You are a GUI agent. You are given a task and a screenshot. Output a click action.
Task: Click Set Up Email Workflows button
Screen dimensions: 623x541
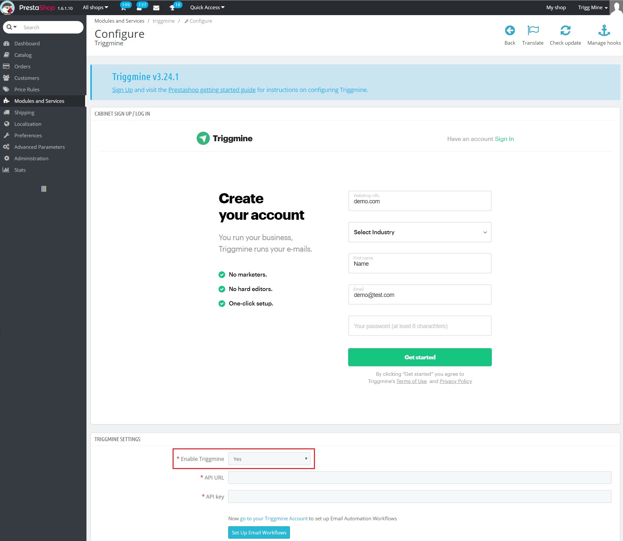pyautogui.click(x=259, y=532)
